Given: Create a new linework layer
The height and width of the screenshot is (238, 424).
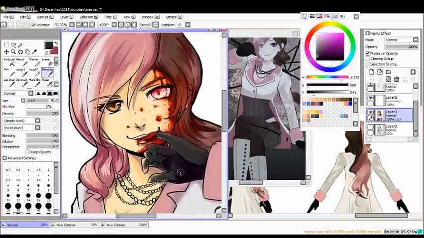Looking at the screenshot, I should coord(380,72).
